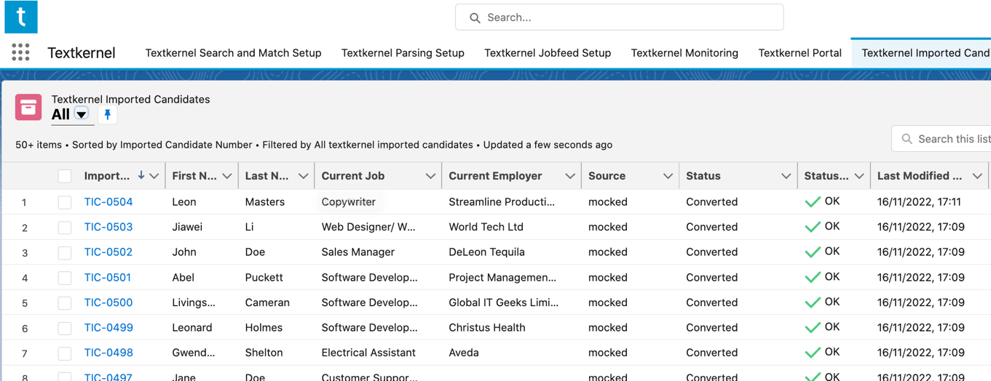Open Last Name column menu
The image size is (991, 381).
tap(304, 176)
